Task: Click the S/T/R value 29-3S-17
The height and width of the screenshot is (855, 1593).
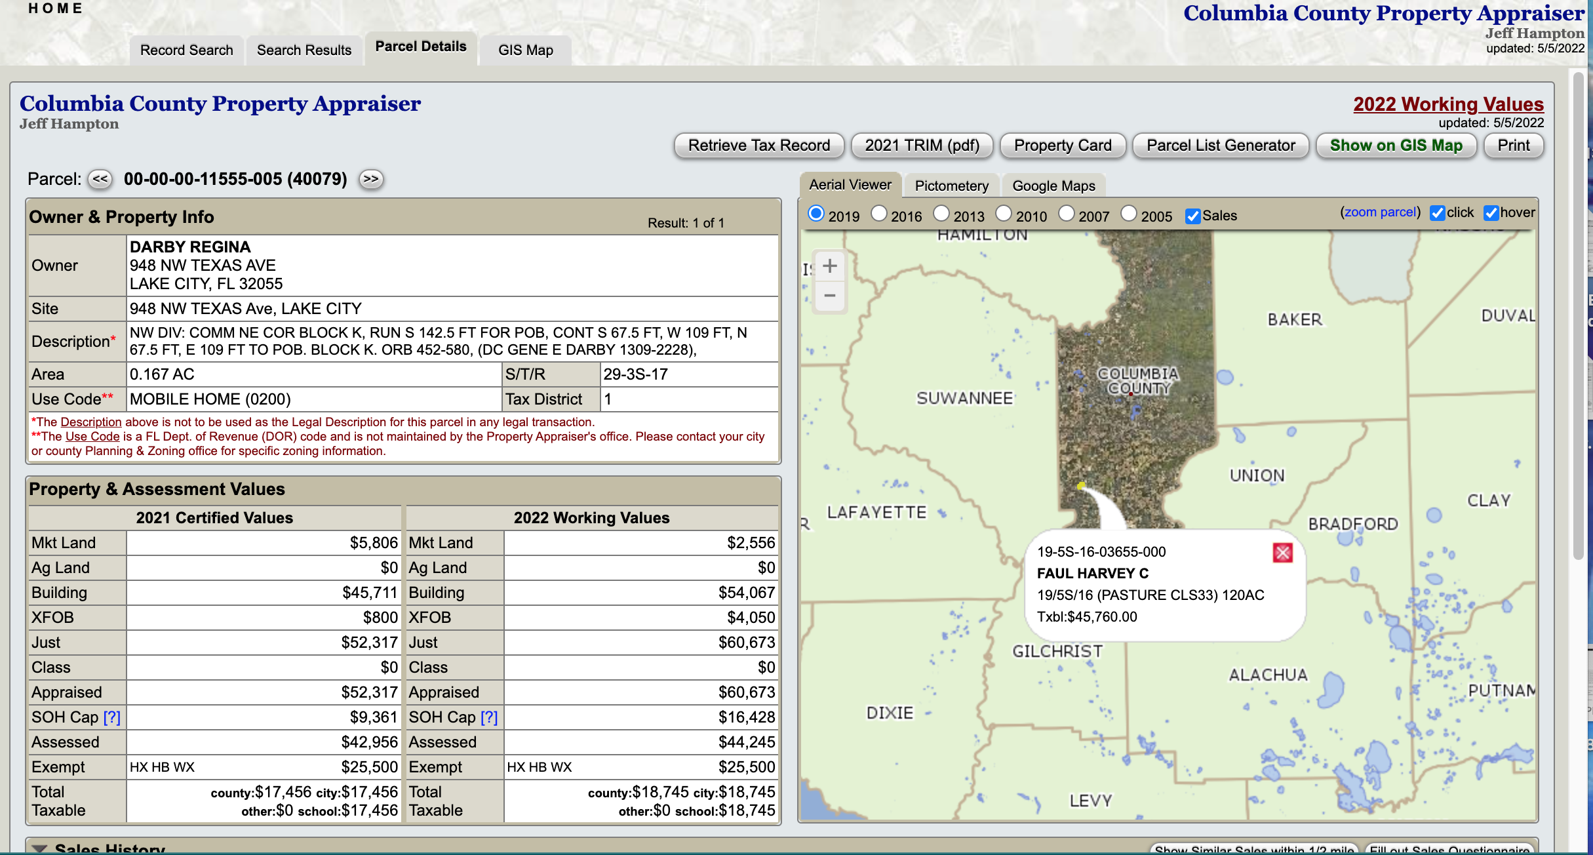Action: (x=635, y=374)
